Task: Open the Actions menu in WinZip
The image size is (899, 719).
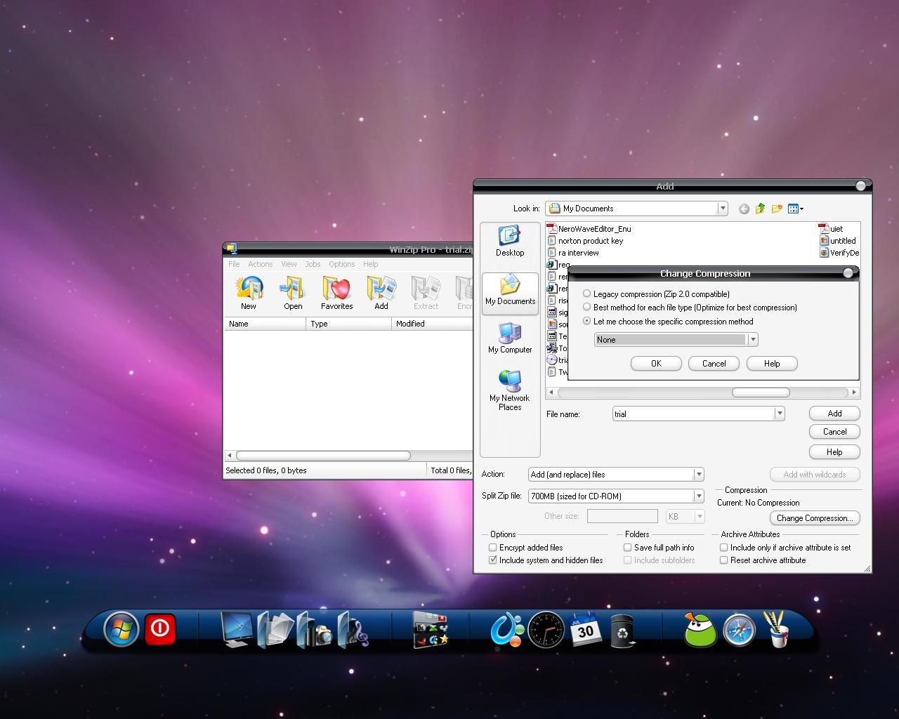Action: [260, 264]
